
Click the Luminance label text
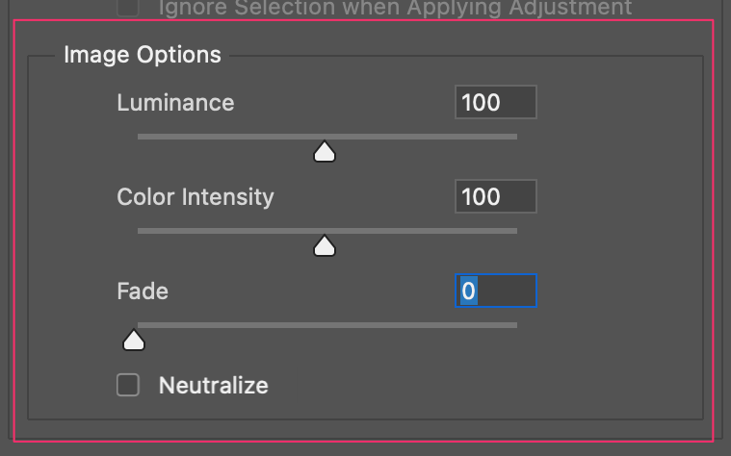click(x=175, y=102)
